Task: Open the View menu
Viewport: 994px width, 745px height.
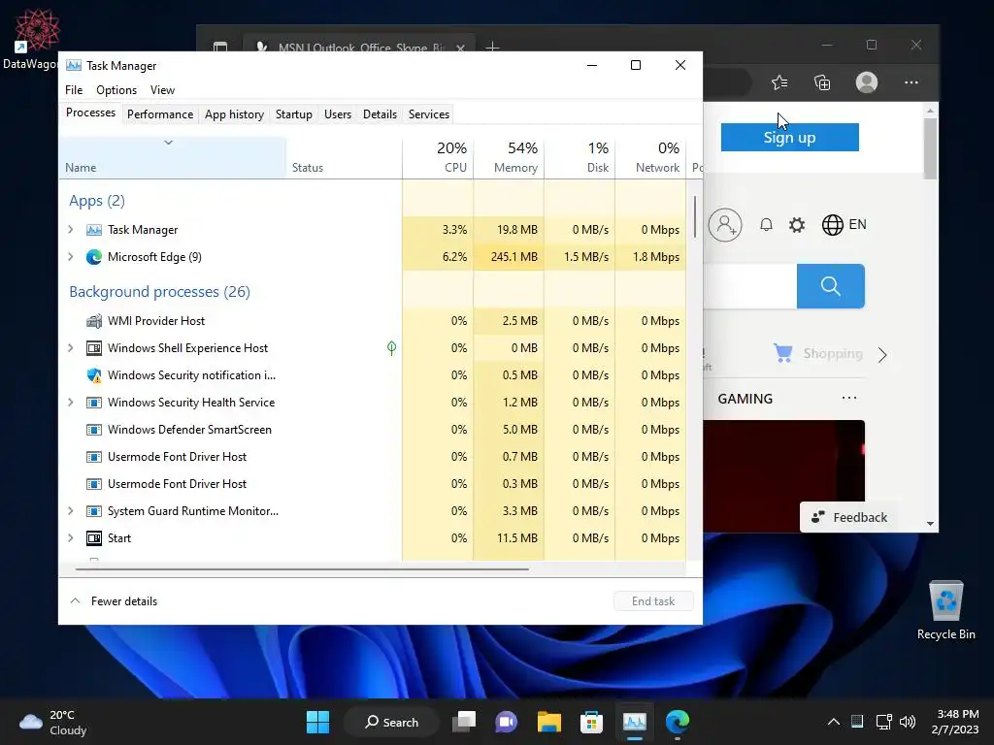Action: 162,90
